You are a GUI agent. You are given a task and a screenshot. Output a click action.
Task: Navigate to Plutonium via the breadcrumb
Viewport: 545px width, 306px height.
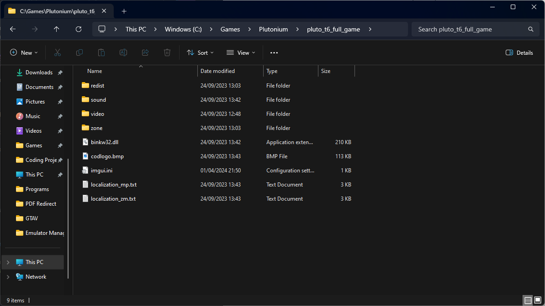pyautogui.click(x=273, y=29)
